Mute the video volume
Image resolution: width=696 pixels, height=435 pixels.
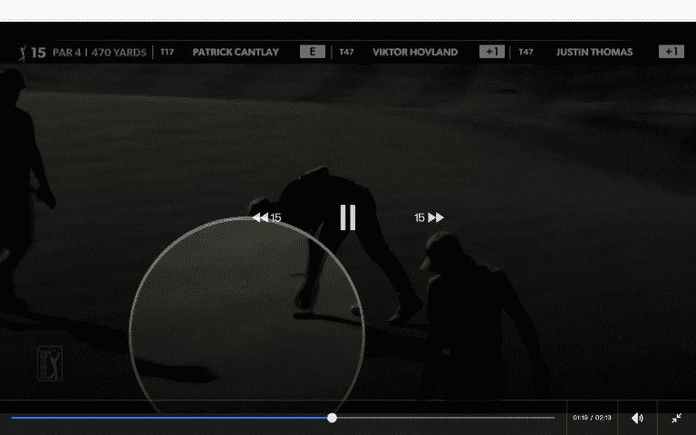(637, 418)
